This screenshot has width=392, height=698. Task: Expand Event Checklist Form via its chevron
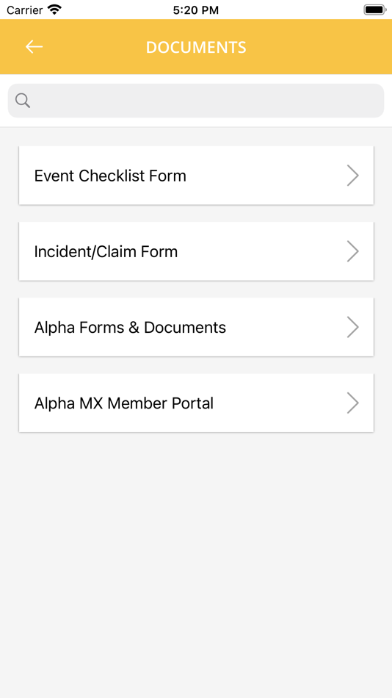point(353,176)
